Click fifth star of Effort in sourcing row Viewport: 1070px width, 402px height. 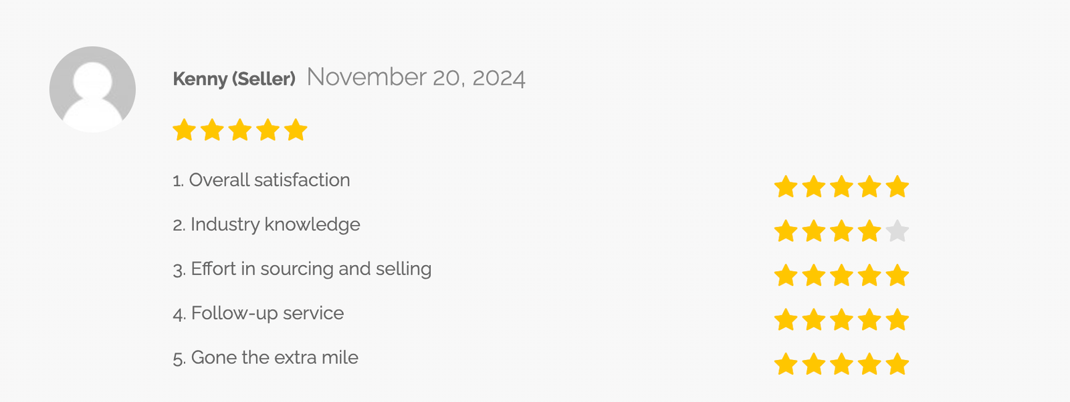(897, 276)
